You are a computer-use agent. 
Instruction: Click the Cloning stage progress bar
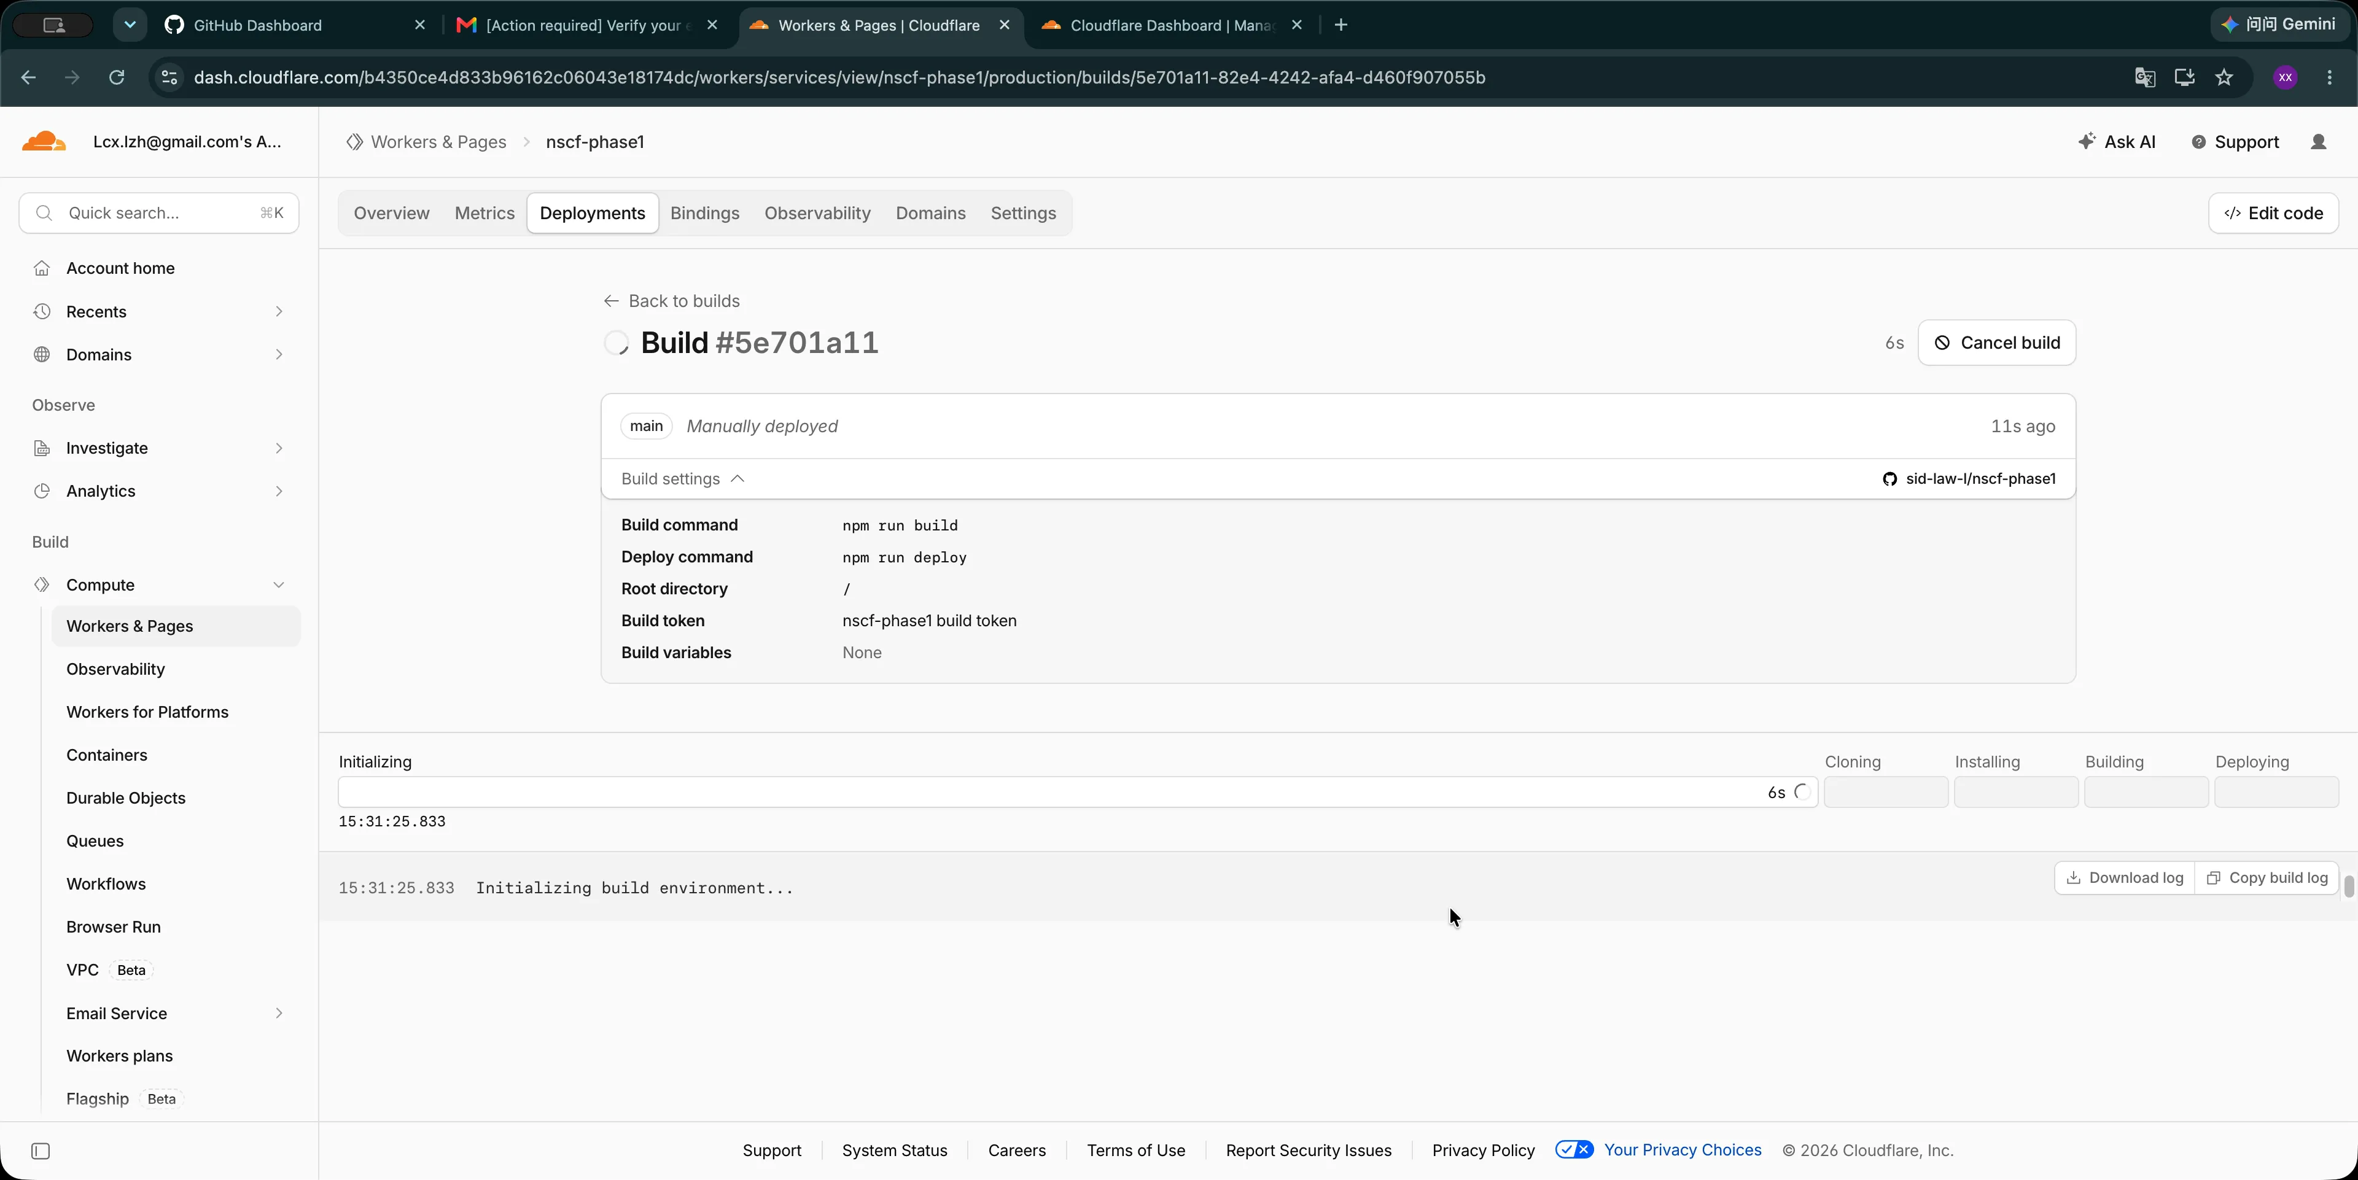coord(1886,792)
